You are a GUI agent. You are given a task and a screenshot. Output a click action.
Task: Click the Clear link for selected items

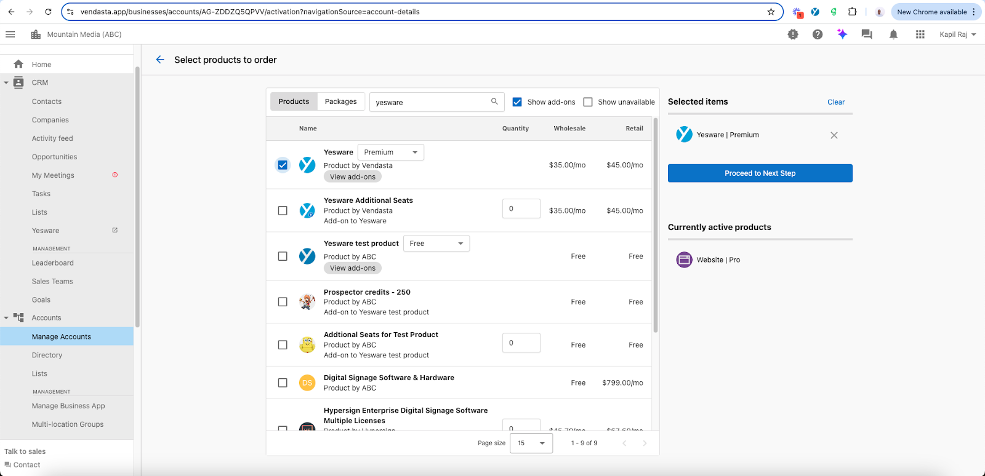click(x=836, y=102)
